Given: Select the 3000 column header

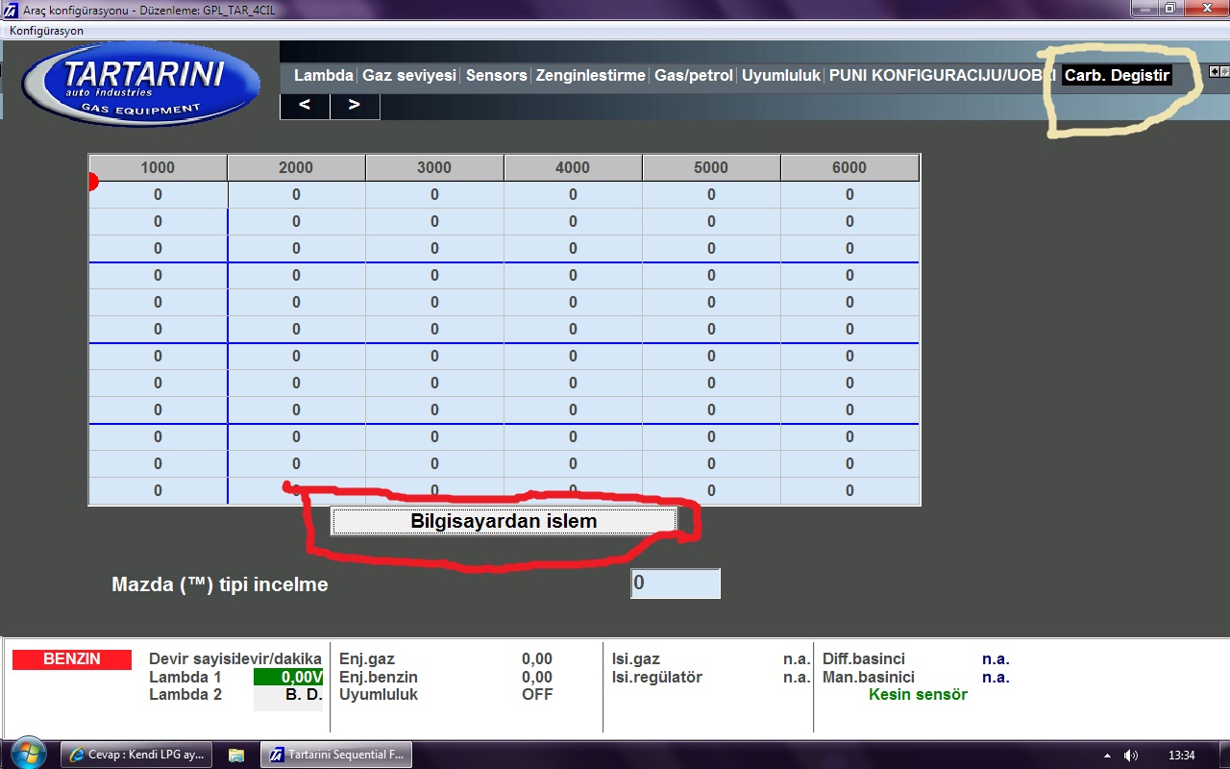Looking at the screenshot, I should [434, 167].
